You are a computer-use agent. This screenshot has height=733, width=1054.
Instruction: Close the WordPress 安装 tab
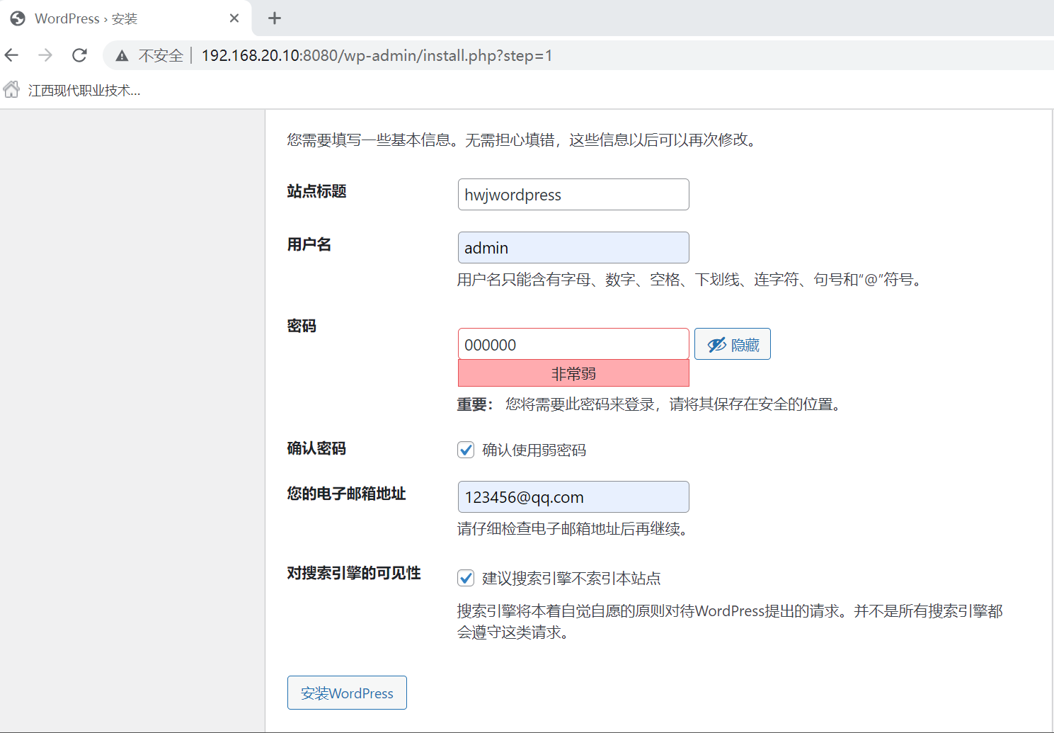coord(234,18)
